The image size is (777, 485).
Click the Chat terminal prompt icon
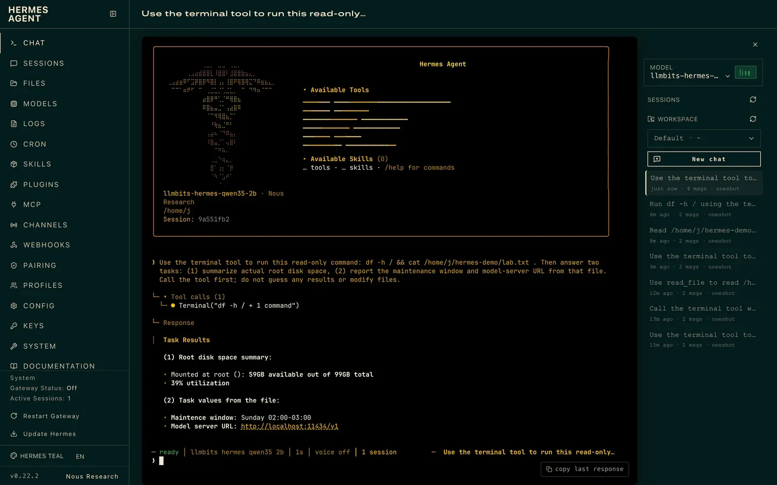[14, 43]
